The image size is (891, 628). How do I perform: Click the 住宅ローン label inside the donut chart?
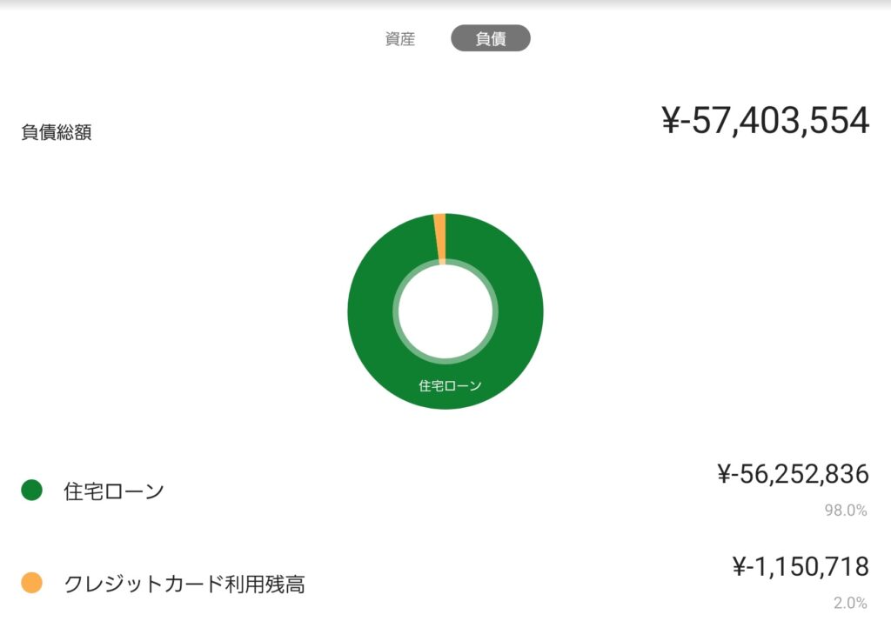(x=450, y=385)
